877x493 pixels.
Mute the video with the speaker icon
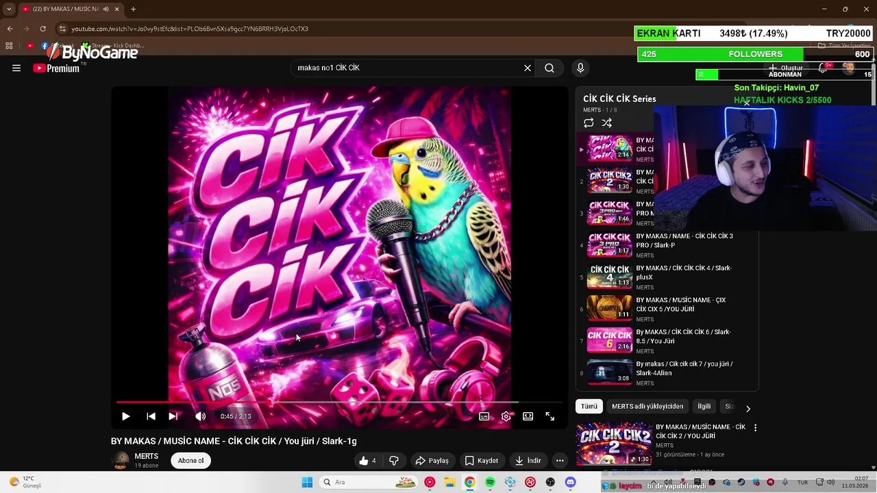pyautogui.click(x=200, y=416)
